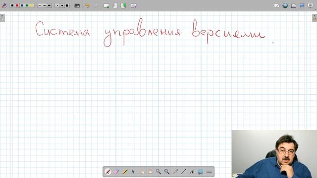Pick the medium eraser size
This screenshot has width=317, height=178.
62,5
